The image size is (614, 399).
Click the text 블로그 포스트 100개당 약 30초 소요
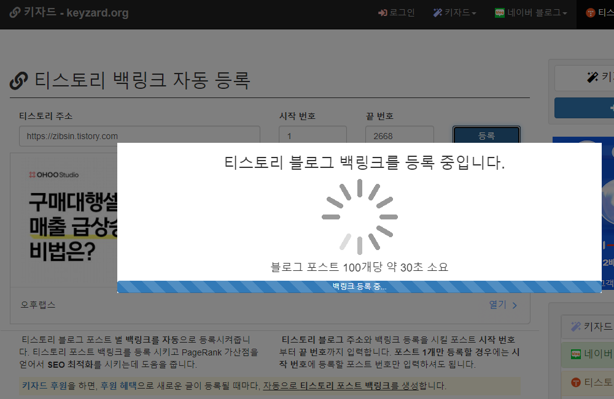[359, 267]
